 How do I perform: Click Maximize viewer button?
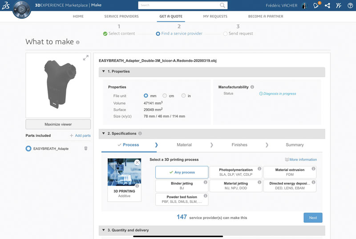58,124
